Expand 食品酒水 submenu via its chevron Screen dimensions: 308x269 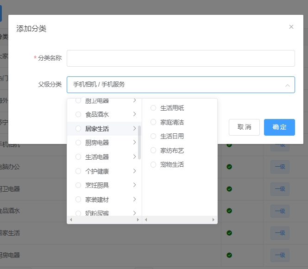[x=135, y=114]
